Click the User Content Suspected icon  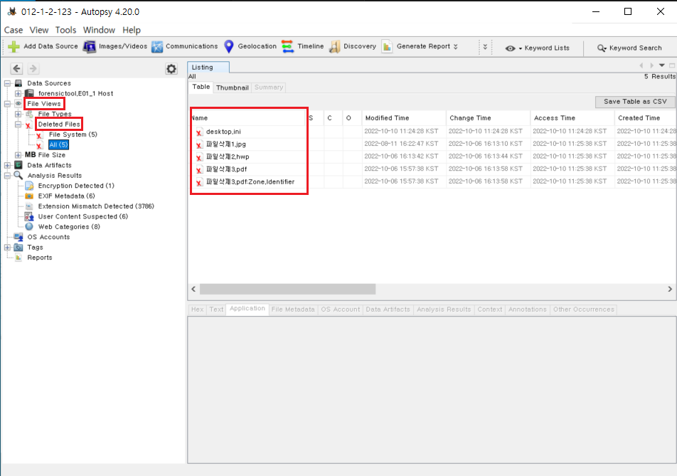29,216
